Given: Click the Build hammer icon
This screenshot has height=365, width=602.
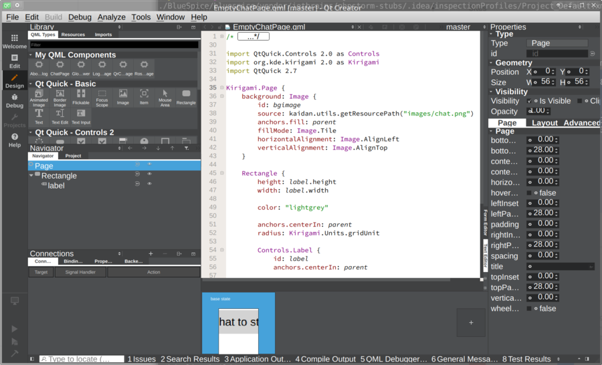Looking at the screenshot, I should [x=14, y=354].
